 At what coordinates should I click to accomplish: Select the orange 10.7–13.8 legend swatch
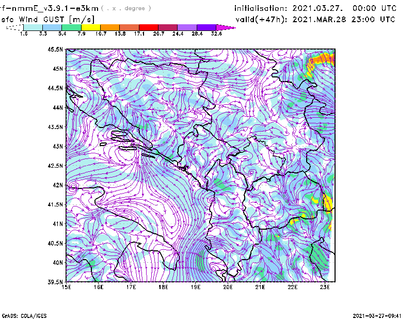click(110, 27)
